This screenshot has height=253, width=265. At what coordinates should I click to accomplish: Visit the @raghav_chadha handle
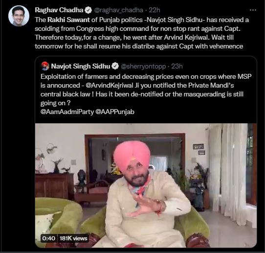[x=118, y=10]
